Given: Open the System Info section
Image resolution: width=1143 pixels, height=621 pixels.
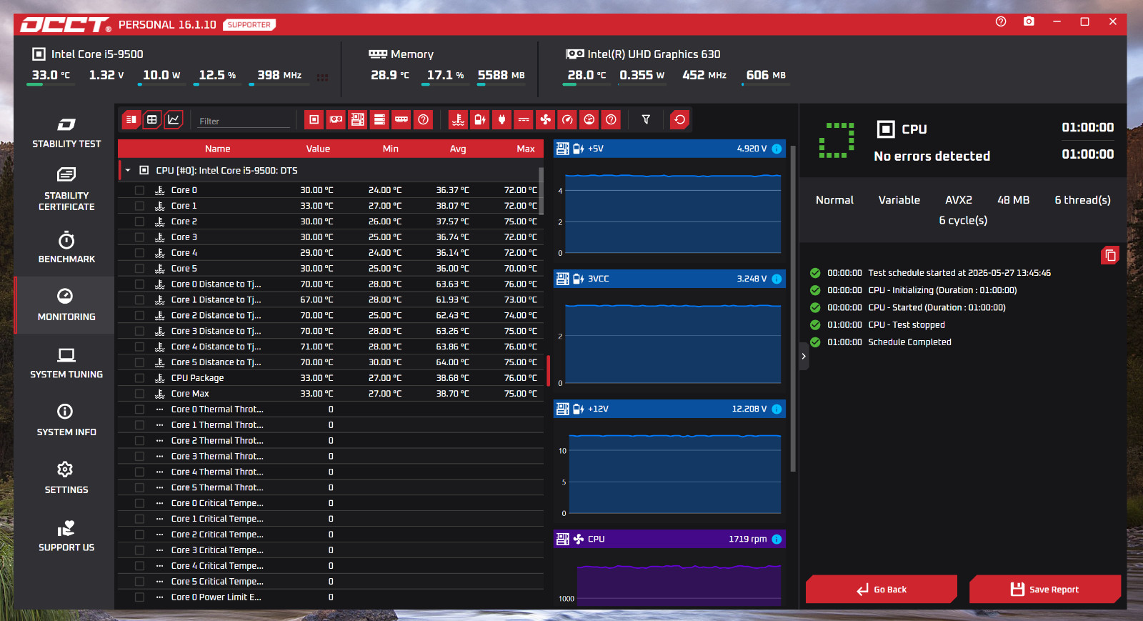Looking at the screenshot, I should 66,421.
